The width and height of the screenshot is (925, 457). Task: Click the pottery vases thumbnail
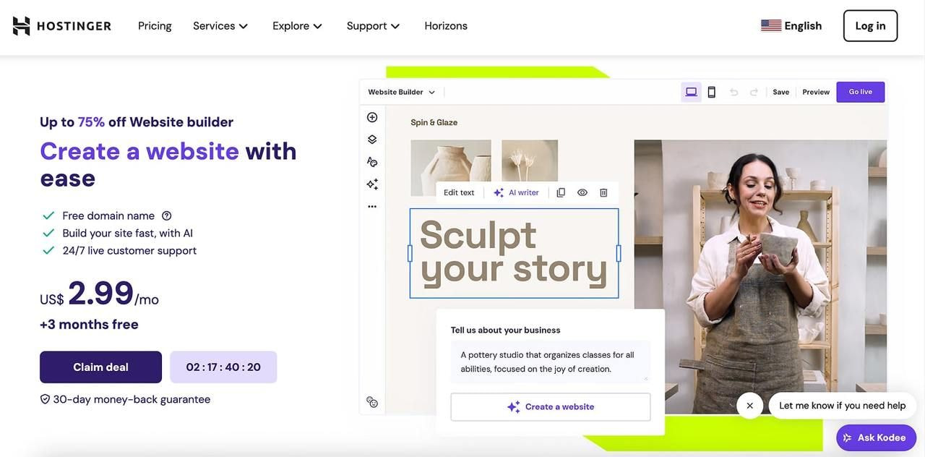[451, 167]
